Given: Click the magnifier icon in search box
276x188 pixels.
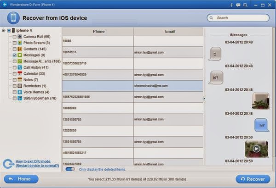Looking at the screenshot, I should (x=211, y=18).
